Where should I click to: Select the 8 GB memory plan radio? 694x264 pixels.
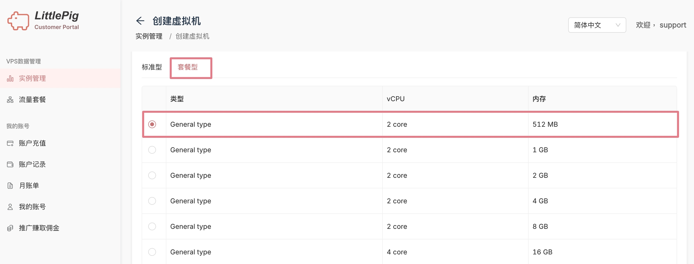click(x=152, y=226)
